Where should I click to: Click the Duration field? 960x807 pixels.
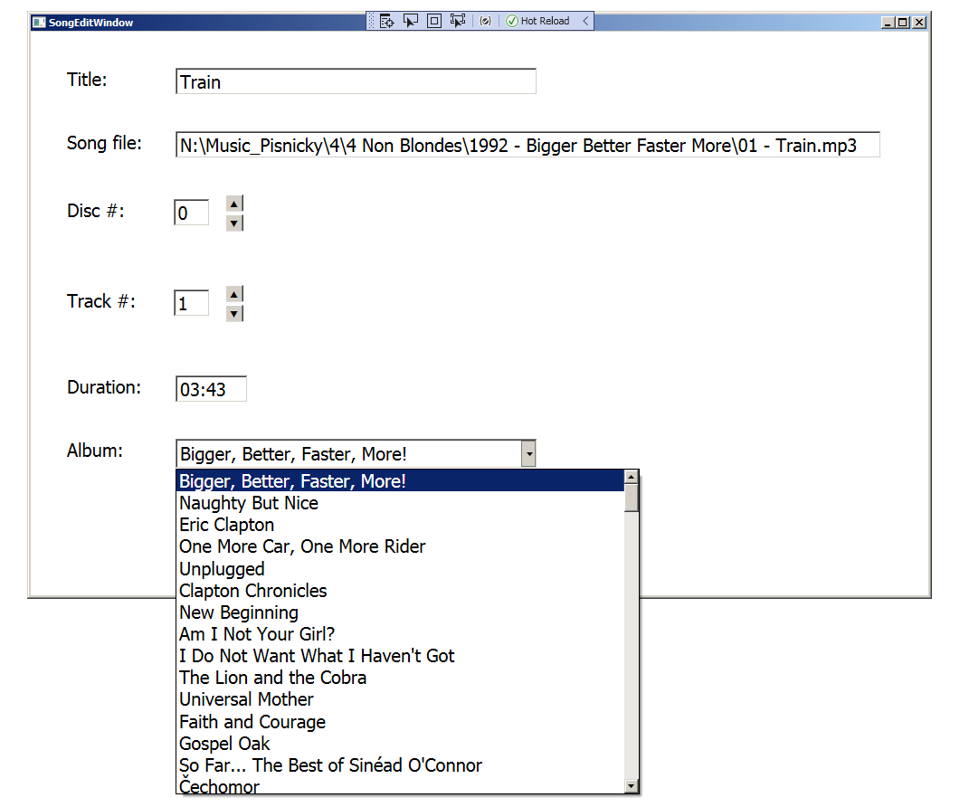(211, 389)
